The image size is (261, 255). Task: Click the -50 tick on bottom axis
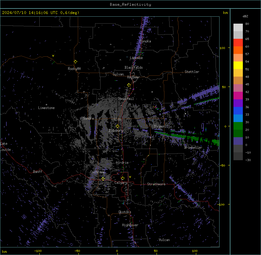[x=77, y=251]
